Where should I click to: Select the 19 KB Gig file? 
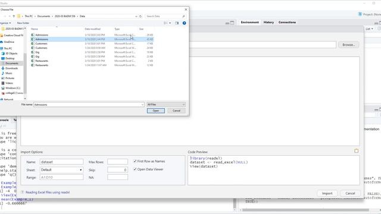(92, 52)
